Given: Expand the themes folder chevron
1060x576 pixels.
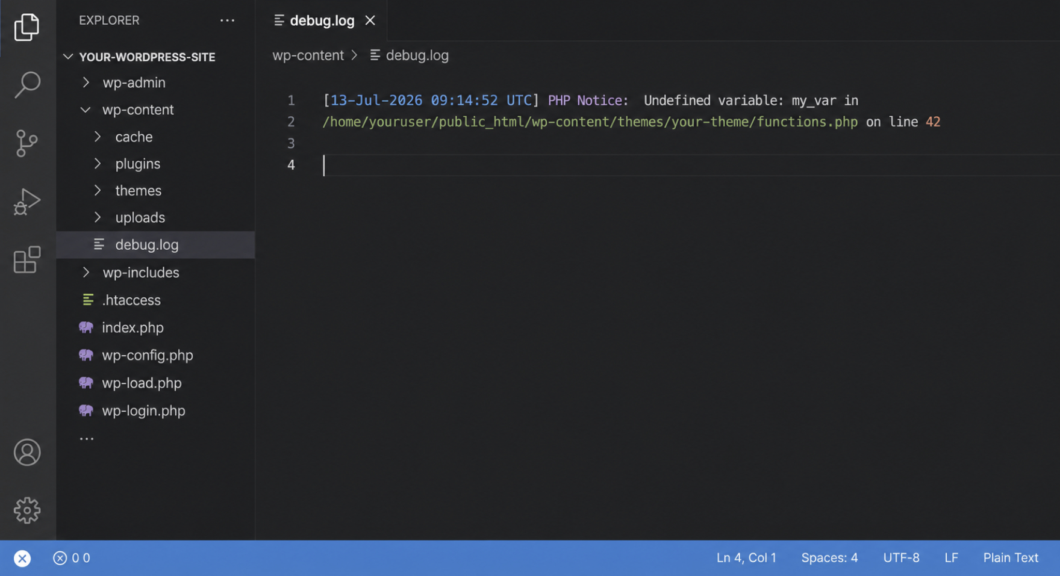Looking at the screenshot, I should pos(98,190).
